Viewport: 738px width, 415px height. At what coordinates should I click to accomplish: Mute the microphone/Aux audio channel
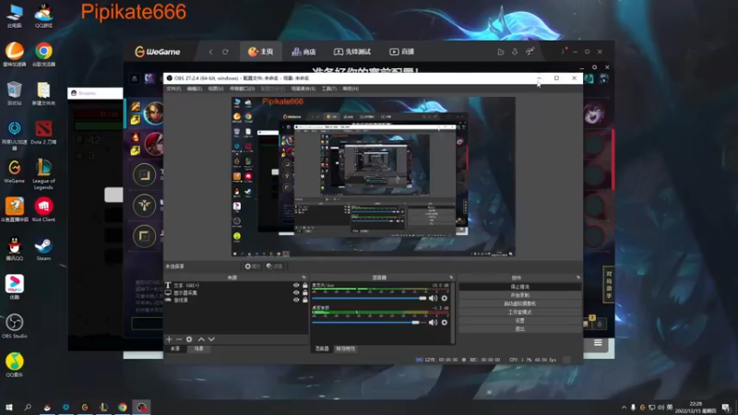(x=433, y=298)
